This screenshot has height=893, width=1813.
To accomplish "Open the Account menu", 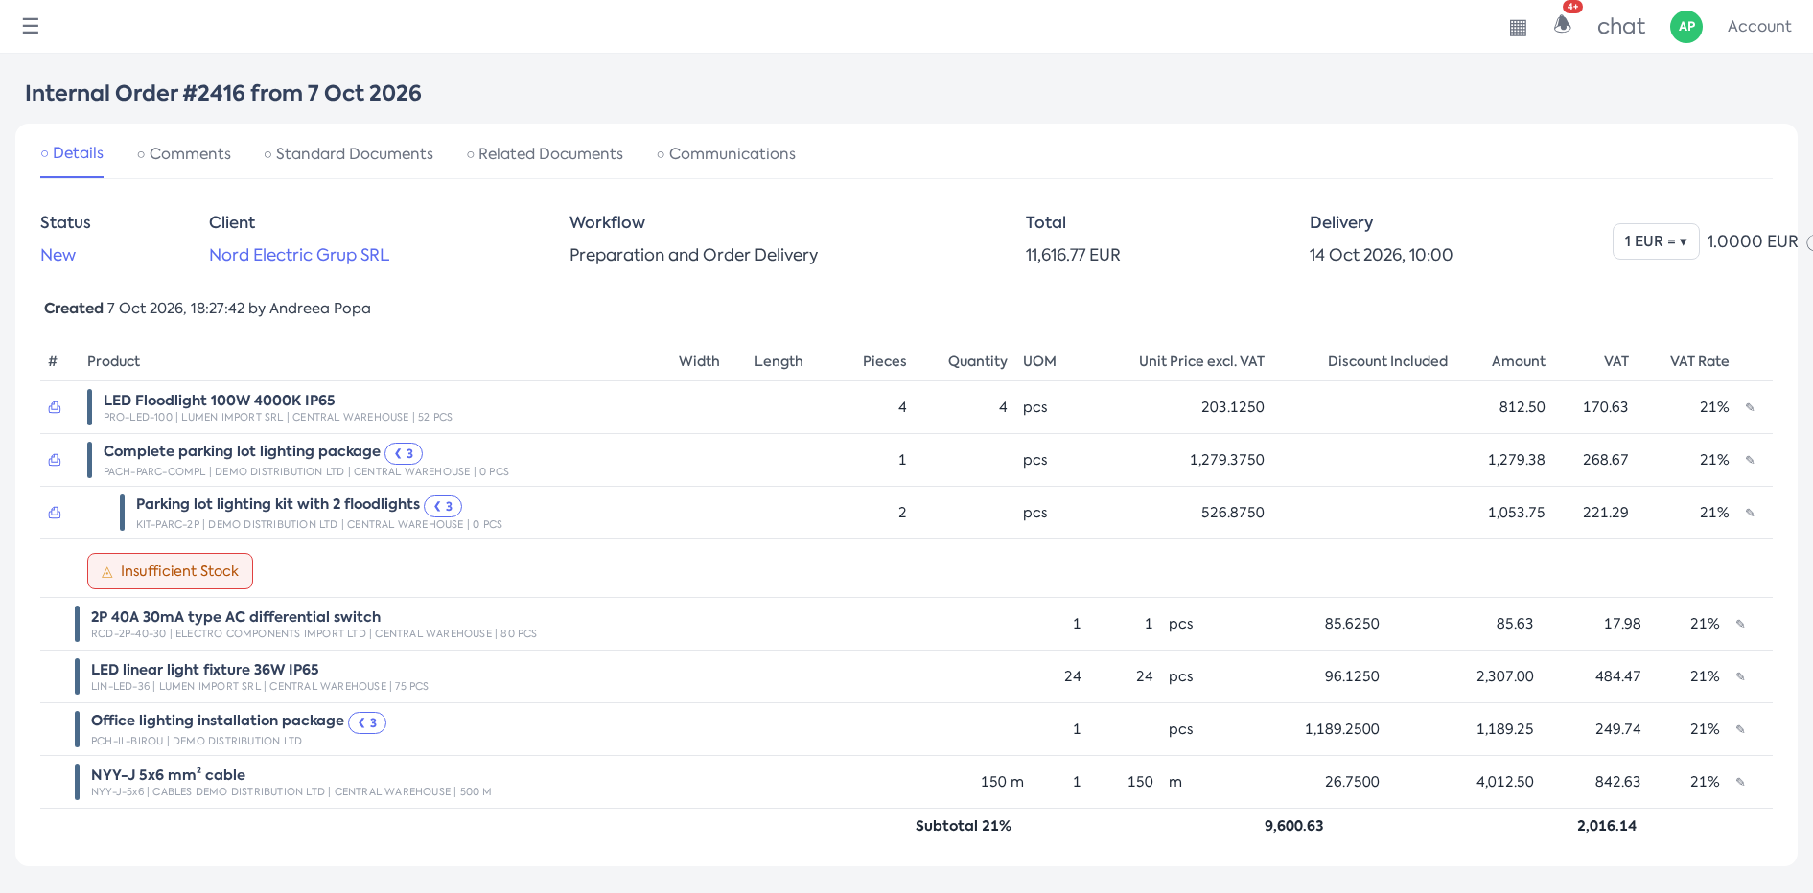I will coord(1758,27).
